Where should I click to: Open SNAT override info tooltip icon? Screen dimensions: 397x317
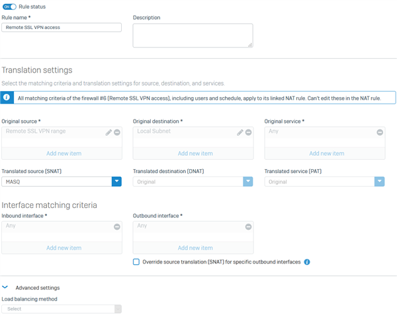307,262
